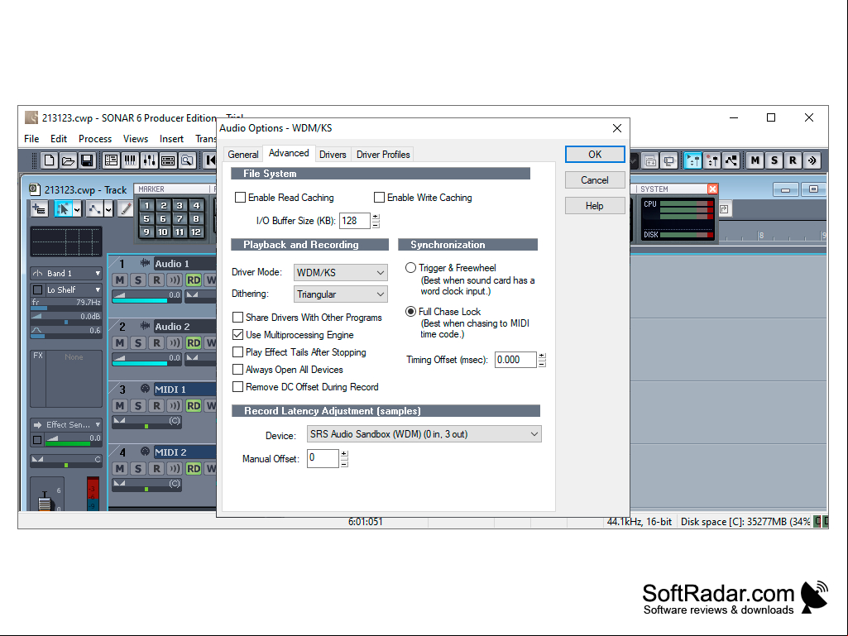Click global input echo button on toolbar
The width and height of the screenshot is (848, 636).
pyautogui.click(x=812, y=160)
